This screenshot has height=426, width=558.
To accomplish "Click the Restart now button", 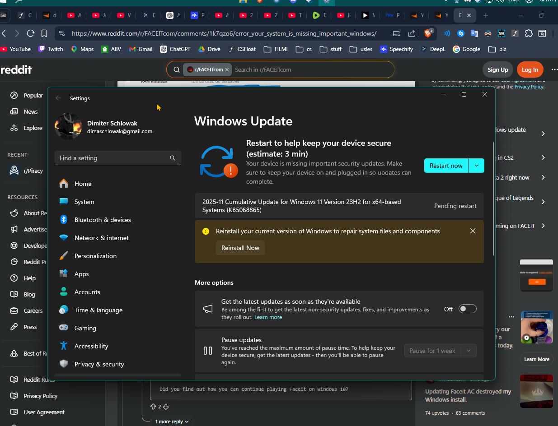I will [446, 166].
